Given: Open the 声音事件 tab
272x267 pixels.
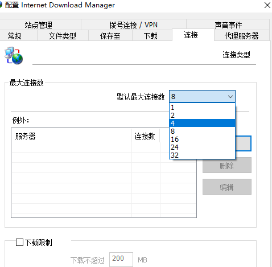Looking at the screenshot, I should coord(228,25).
